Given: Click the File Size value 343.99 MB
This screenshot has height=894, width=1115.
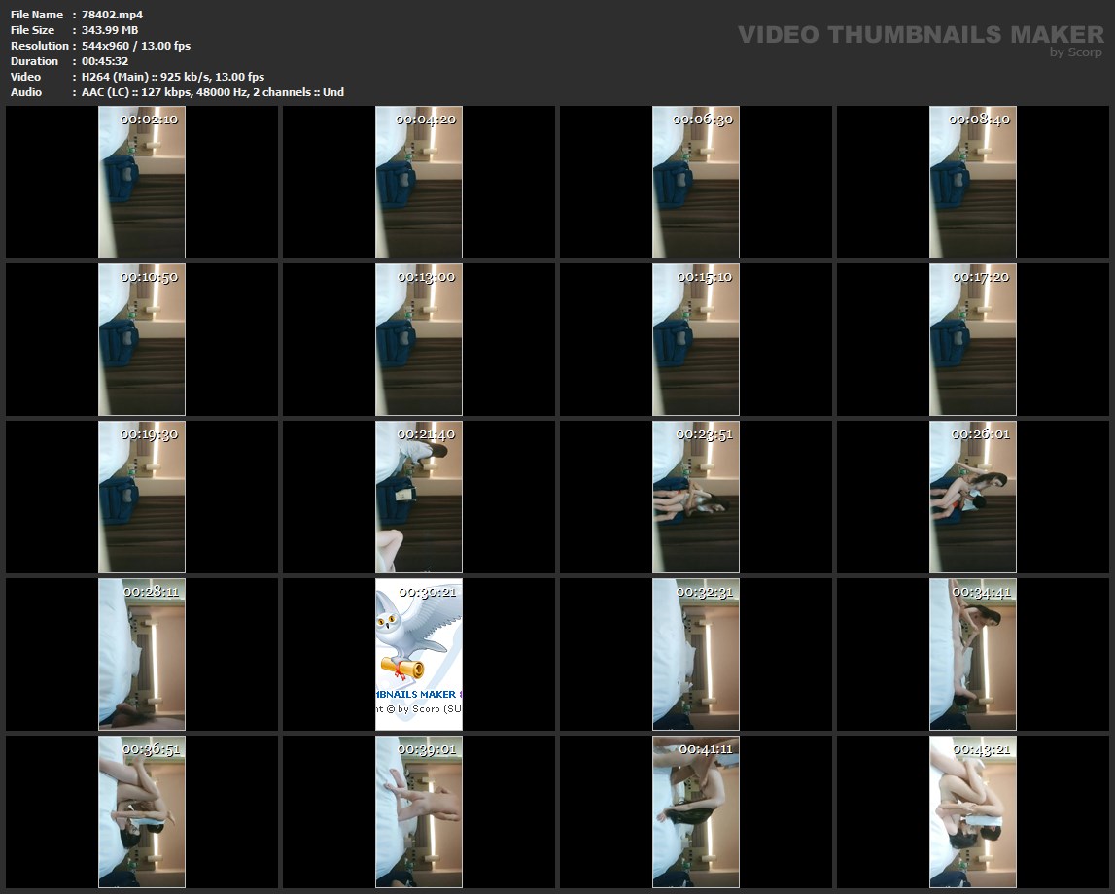Looking at the screenshot, I should click(110, 30).
